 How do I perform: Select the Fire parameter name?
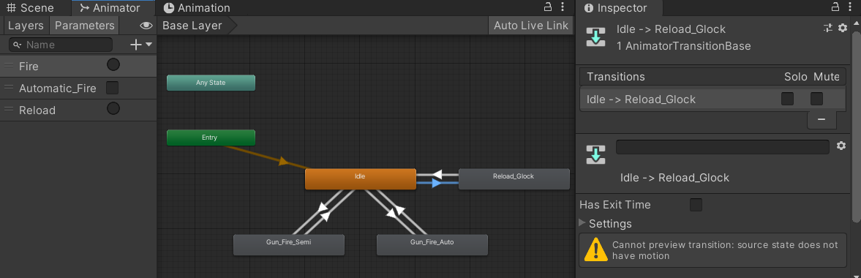(29, 66)
